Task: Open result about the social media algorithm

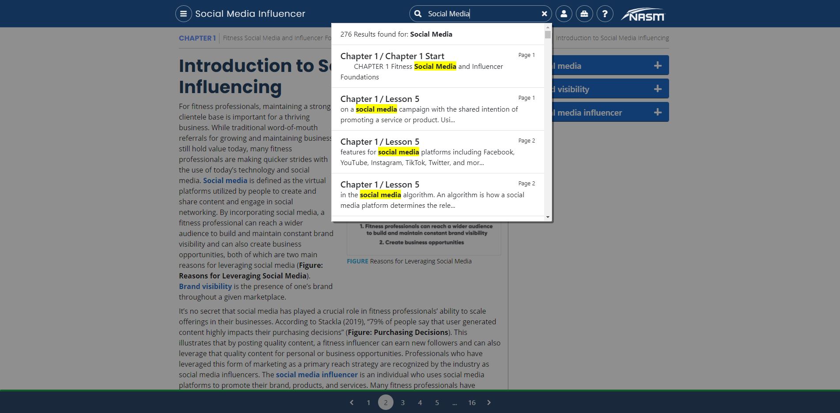Action: coord(438,195)
